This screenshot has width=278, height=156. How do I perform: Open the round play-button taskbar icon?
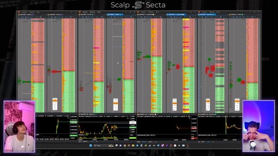click(129, 146)
